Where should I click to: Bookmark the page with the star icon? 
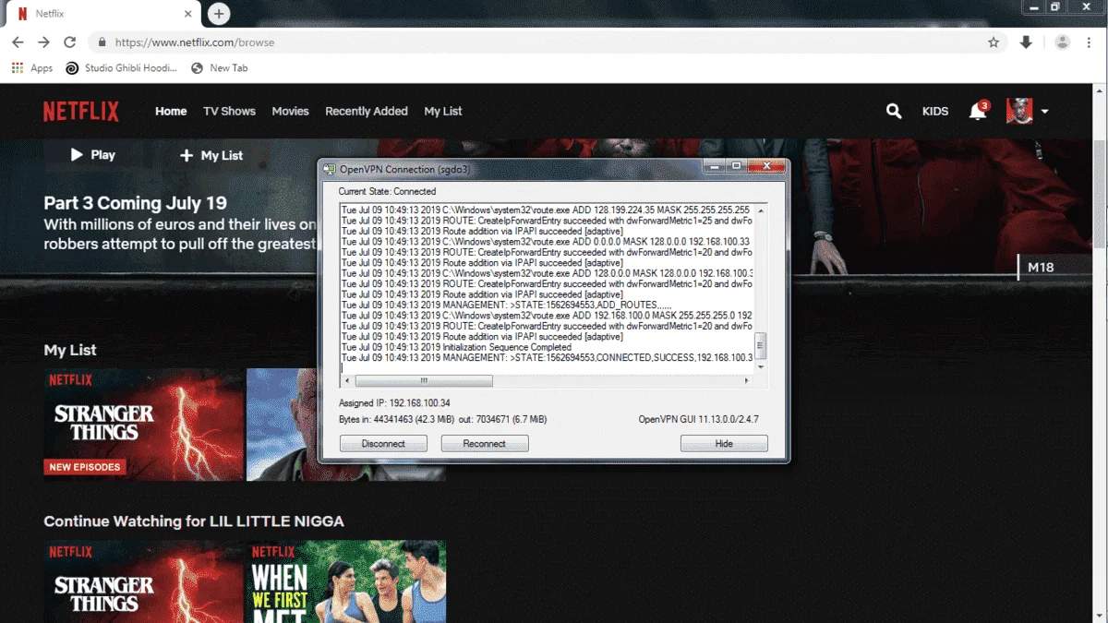(x=994, y=42)
